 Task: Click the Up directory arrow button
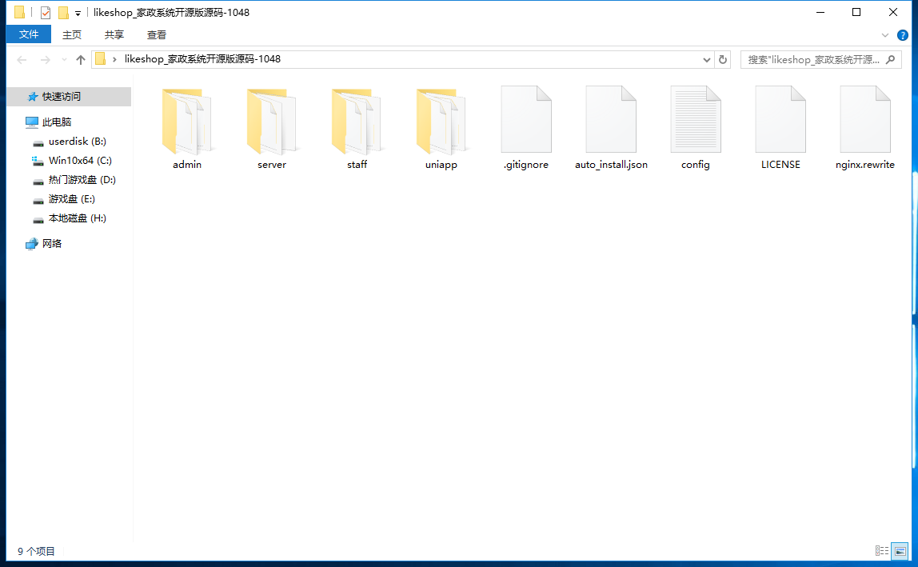click(80, 60)
